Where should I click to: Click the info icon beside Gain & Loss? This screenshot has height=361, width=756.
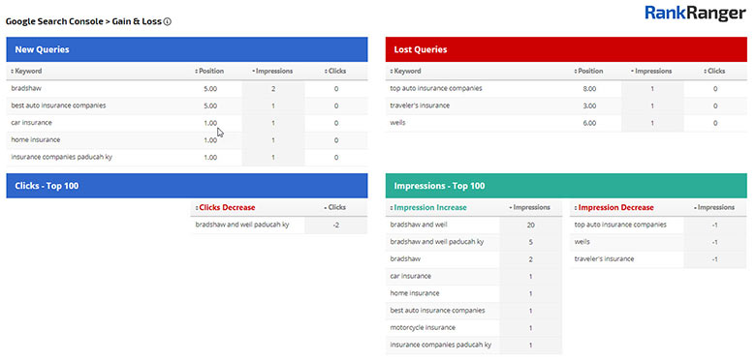point(168,21)
